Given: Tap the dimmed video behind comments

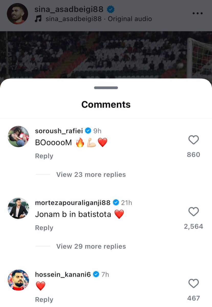Looking at the screenshot, I should [106, 55].
